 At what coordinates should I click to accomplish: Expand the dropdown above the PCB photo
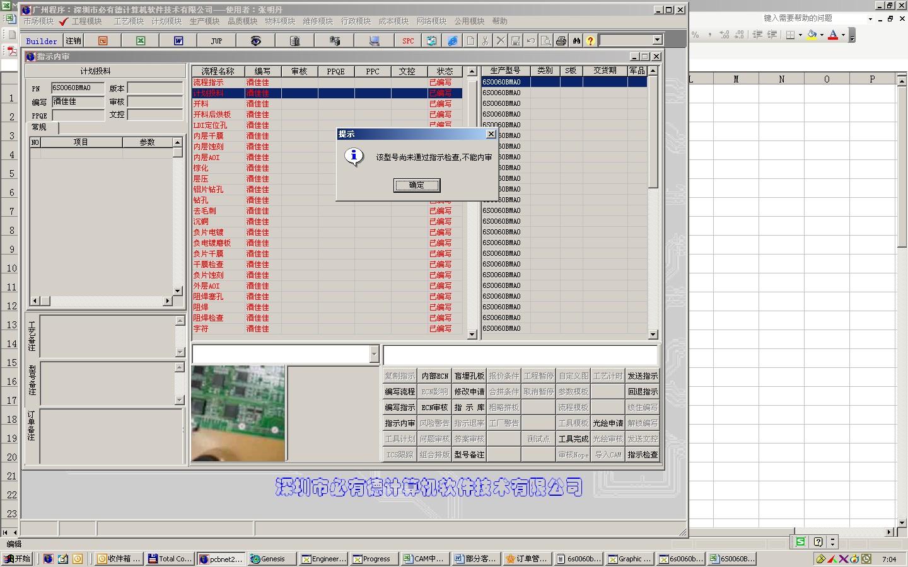click(374, 355)
